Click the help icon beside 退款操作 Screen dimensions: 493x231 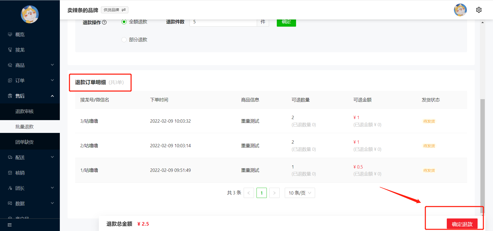(104, 22)
